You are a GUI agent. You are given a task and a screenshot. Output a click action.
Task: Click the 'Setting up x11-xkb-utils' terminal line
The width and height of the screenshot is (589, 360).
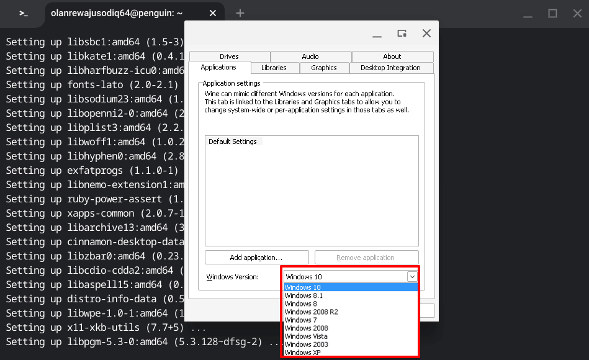point(106,328)
